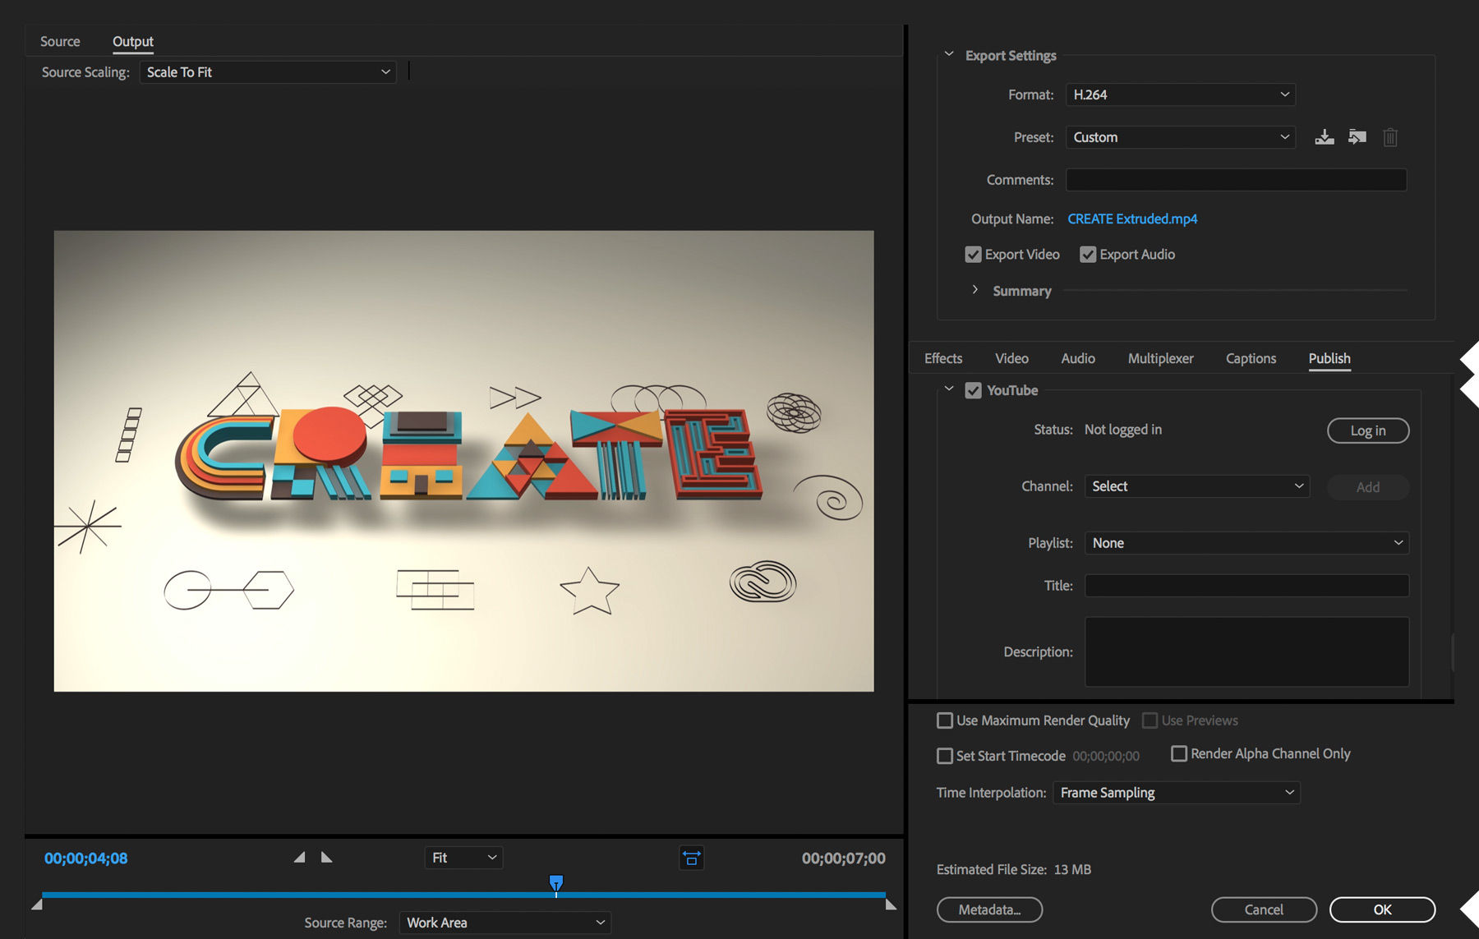Image resolution: width=1479 pixels, height=939 pixels.
Task: Click inside the Description text field
Action: pos(1246,651)
